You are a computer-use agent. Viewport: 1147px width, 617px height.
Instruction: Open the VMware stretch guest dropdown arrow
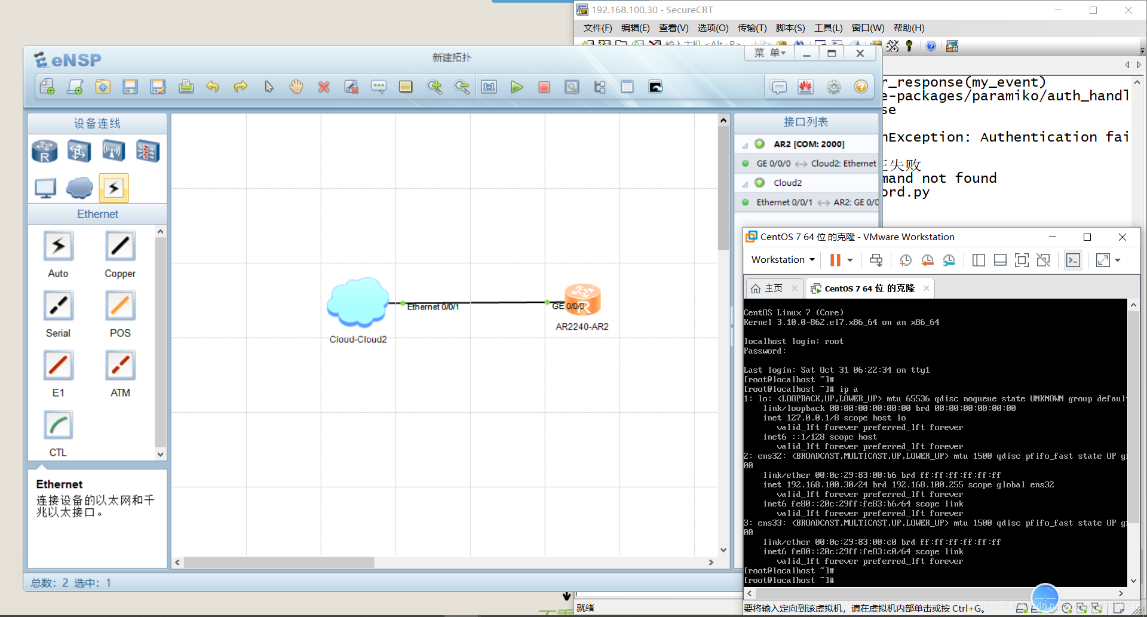[x=1118, y=260]
